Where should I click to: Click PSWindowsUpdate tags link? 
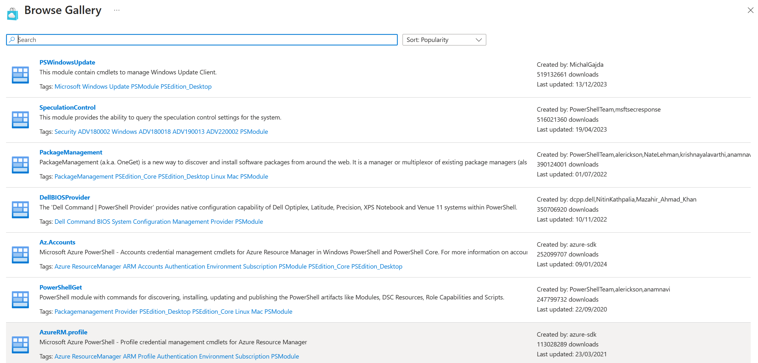[133, 86]
